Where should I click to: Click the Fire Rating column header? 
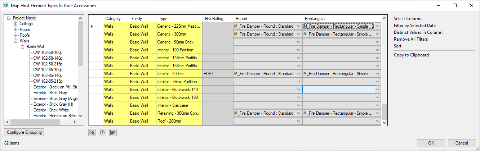pyautogui.click(x=214, y=19)
